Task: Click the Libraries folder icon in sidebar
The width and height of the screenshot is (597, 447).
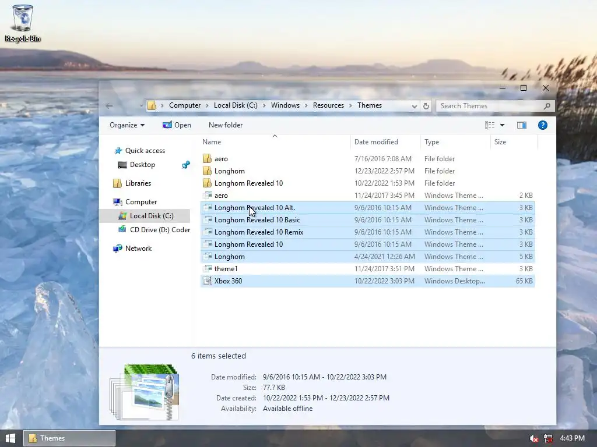Action: pos(118,183)
